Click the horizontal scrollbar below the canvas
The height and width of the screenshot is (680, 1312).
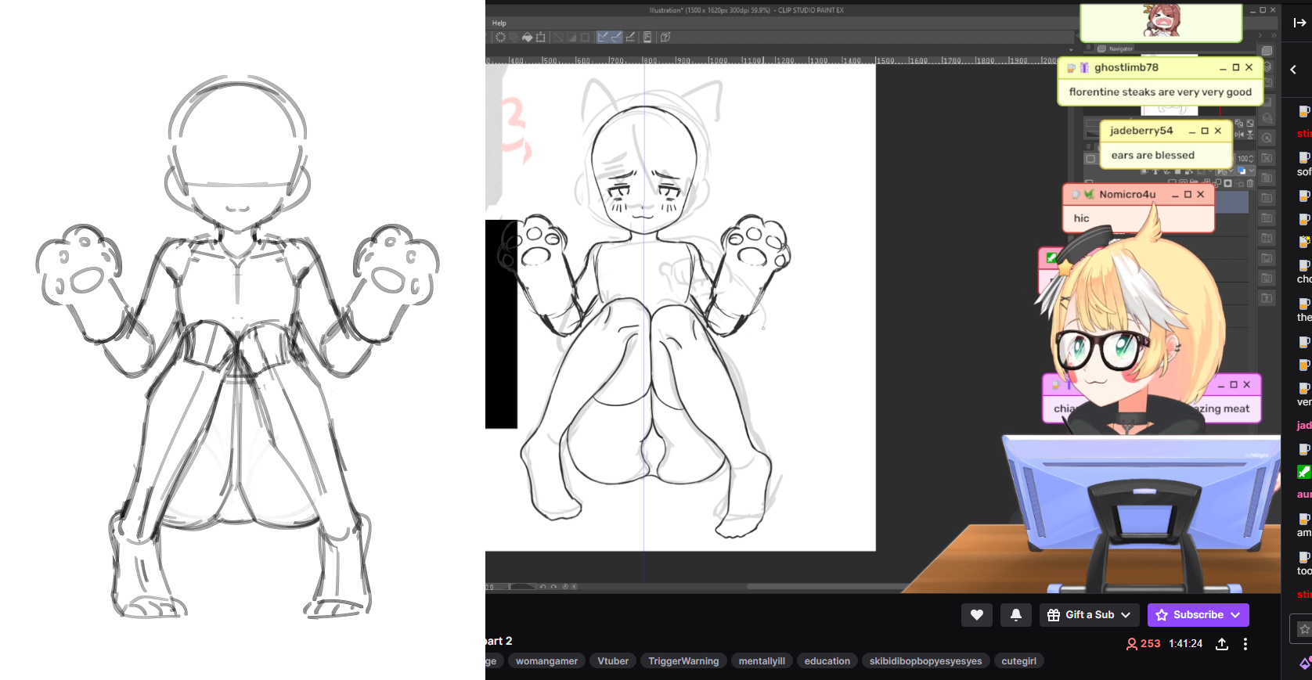point(822,586)
